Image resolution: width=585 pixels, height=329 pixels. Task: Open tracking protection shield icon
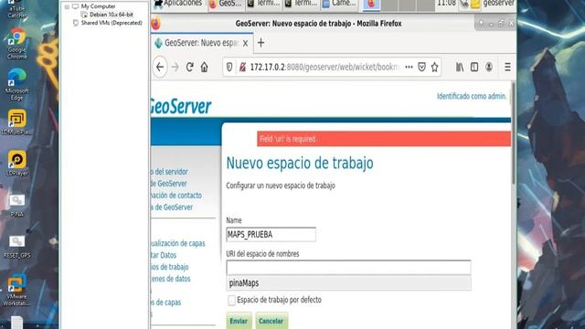(229, 67)
